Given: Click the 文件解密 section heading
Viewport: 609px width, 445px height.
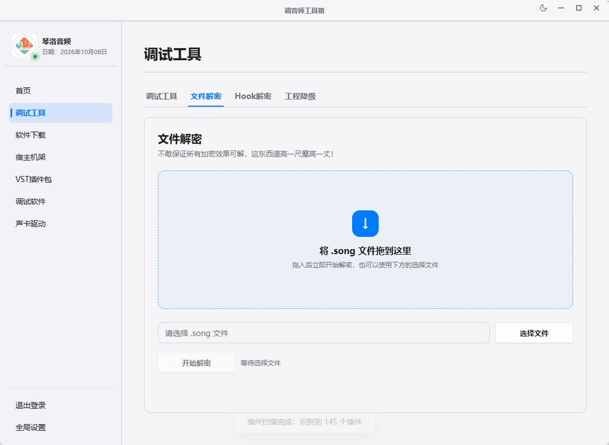Looking at the screenshot, I should coord(180,139).
